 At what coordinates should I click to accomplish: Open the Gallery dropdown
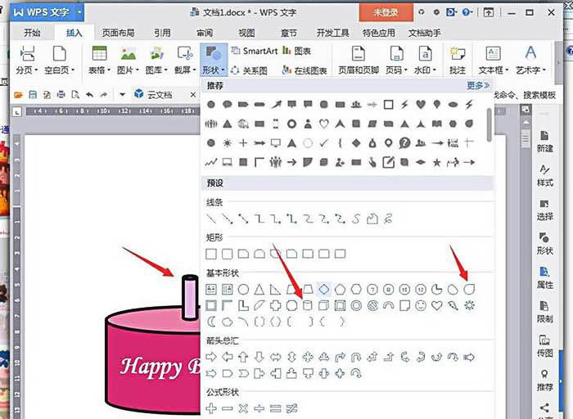pyautogui.click(x=156, y=60)
